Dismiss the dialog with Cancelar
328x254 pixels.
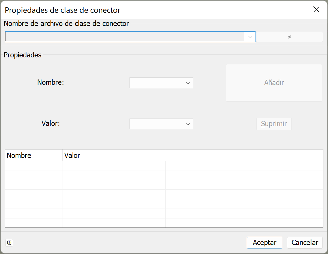[x=304, y=242]
